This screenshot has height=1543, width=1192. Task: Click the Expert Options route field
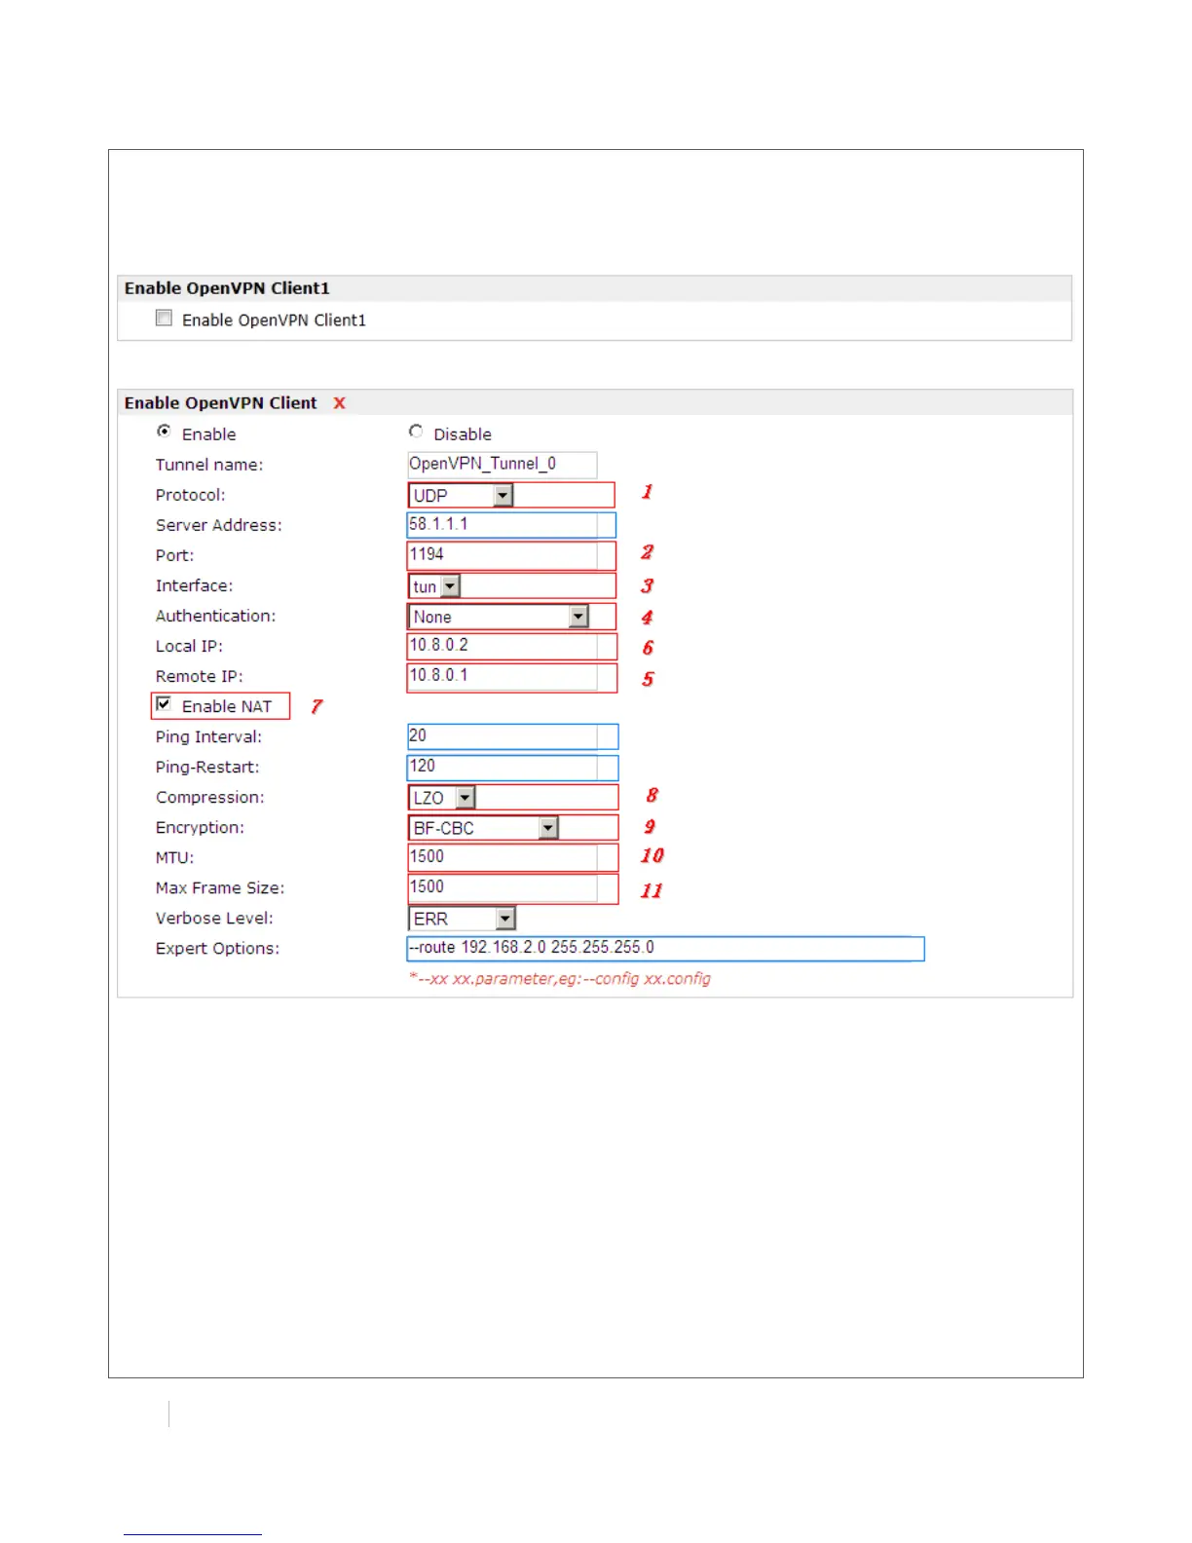tap(665, 949)
